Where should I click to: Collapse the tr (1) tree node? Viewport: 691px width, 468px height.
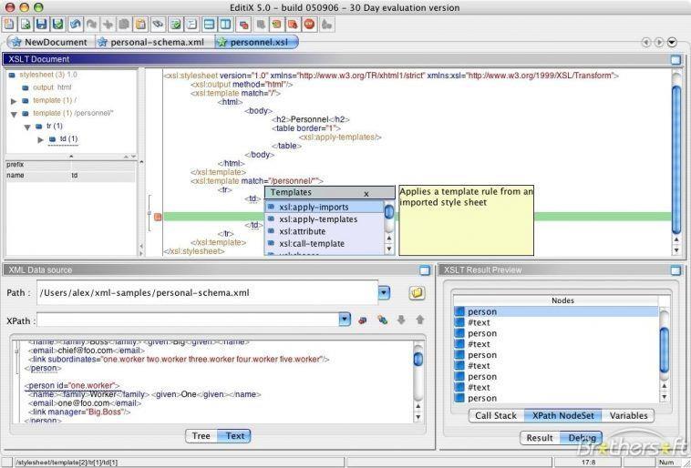[x=27, y=127]
